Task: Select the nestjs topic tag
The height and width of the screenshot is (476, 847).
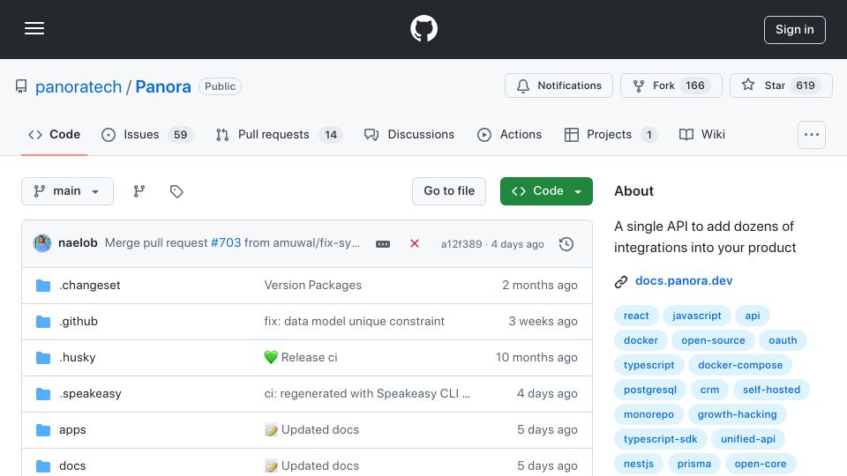Action: tap(639, 465)
